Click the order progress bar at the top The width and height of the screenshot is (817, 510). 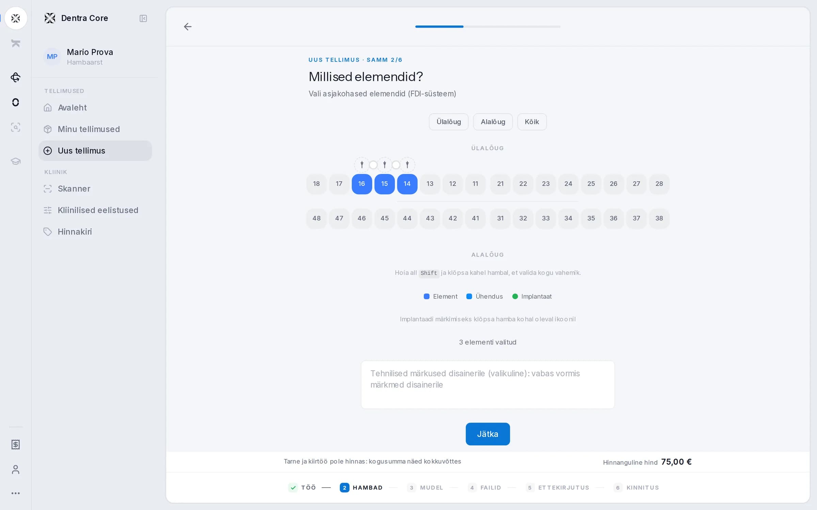(488, 27)
